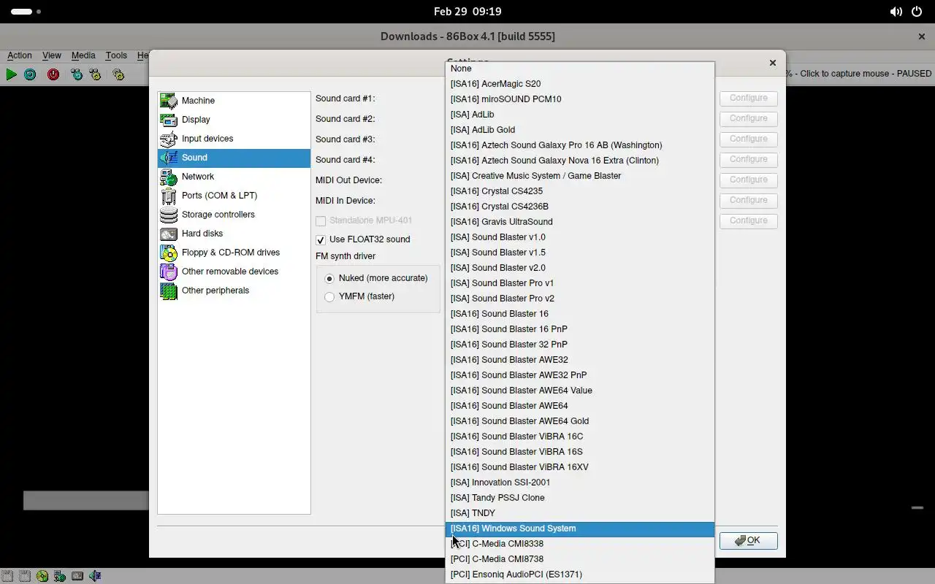Send Ctrl+Alt+Esc via the toolbar icon

coord(95,74)
